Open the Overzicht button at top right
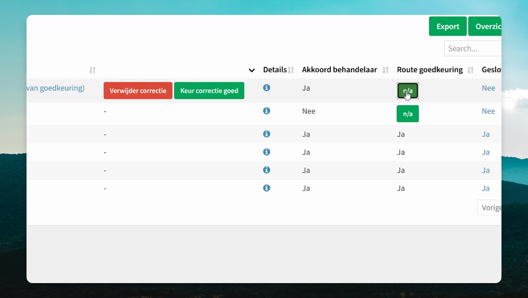This screenshot has height=298, width=528. tap(485, 26)
